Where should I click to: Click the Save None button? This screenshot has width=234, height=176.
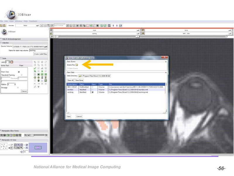(79, 80)
